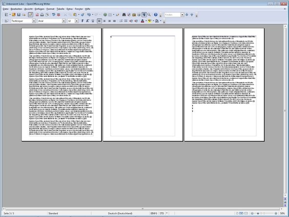Image resolution: width=289 pixels, height=217 pixels.
Task: Toggle Bold formatting (F)
Action: (x=83, y=21)
